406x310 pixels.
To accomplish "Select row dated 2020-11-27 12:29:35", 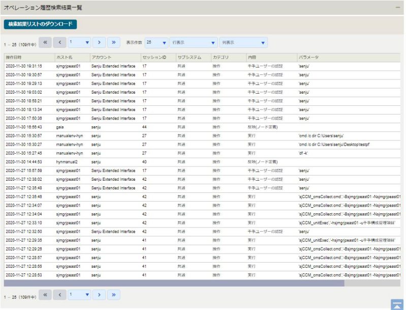I will (x=202, y=240).
